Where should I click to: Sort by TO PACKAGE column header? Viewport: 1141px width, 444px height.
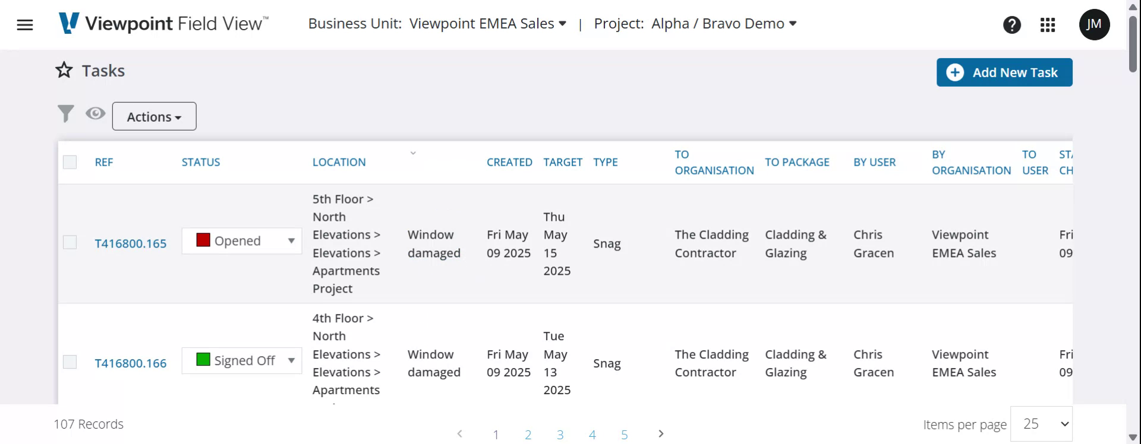(x=797, y=162)
